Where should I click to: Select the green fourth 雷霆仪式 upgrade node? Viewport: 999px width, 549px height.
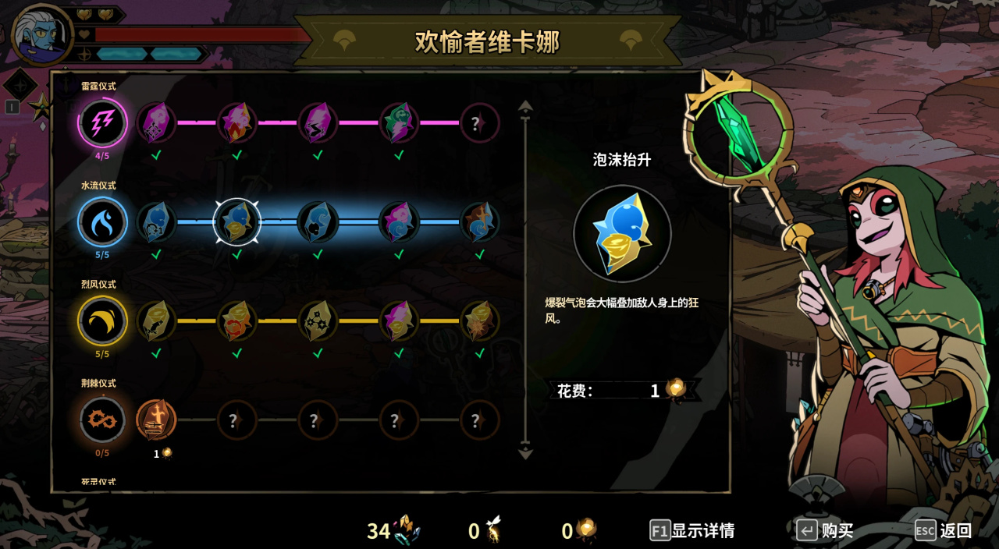[x=399, y=122]
